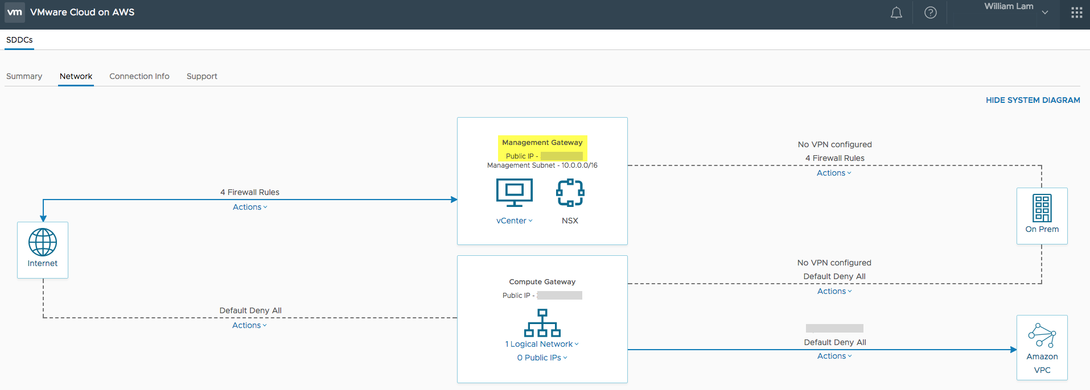
Task: Expand the 0 Public IPs dropdown
Action: click(542, 358)
